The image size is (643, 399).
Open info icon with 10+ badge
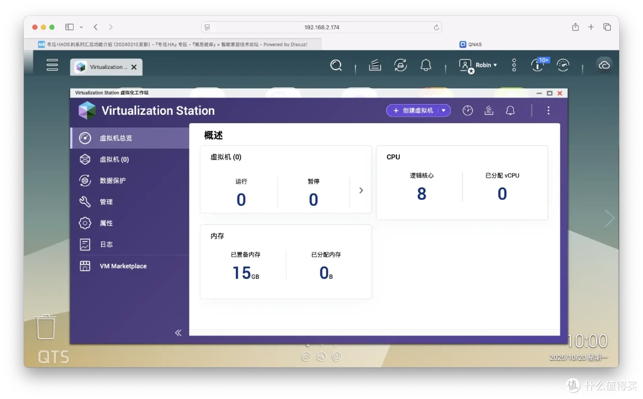pos(538,65)
